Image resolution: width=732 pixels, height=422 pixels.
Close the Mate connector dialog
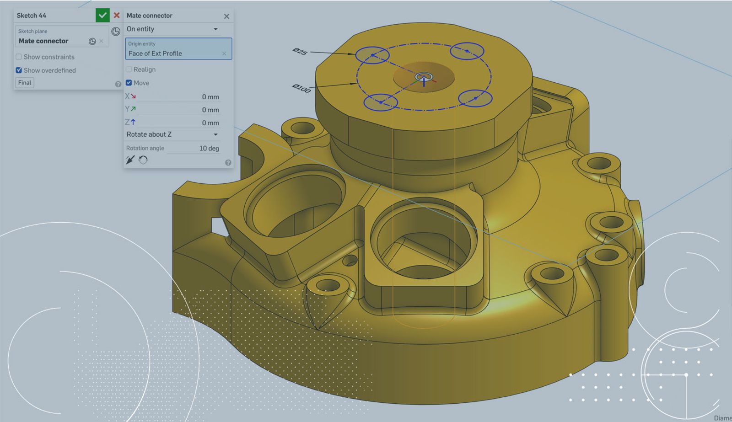[226, 16]
